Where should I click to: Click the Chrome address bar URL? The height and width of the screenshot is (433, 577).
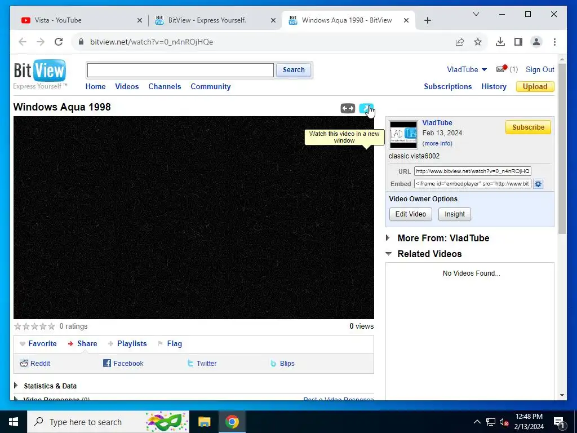pyautogui.click(x=152, y=42)
